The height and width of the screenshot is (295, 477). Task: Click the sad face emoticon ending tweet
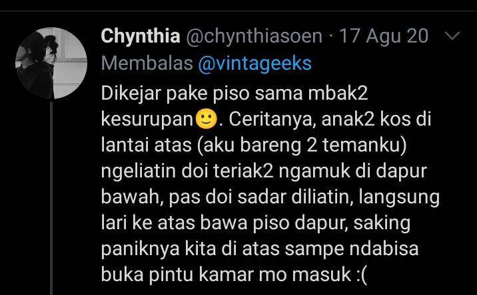coord(362,275)
